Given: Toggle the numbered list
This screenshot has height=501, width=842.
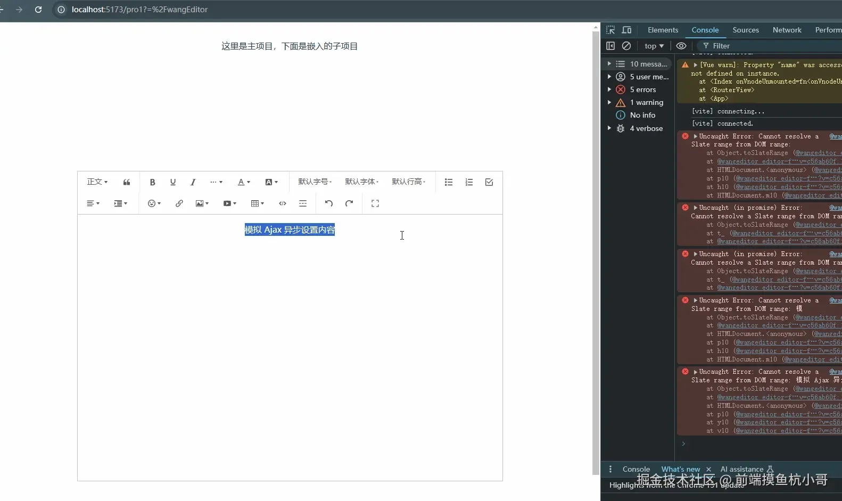Looking at the screenshot, I should pyautogui.click(x=469, y=182).
